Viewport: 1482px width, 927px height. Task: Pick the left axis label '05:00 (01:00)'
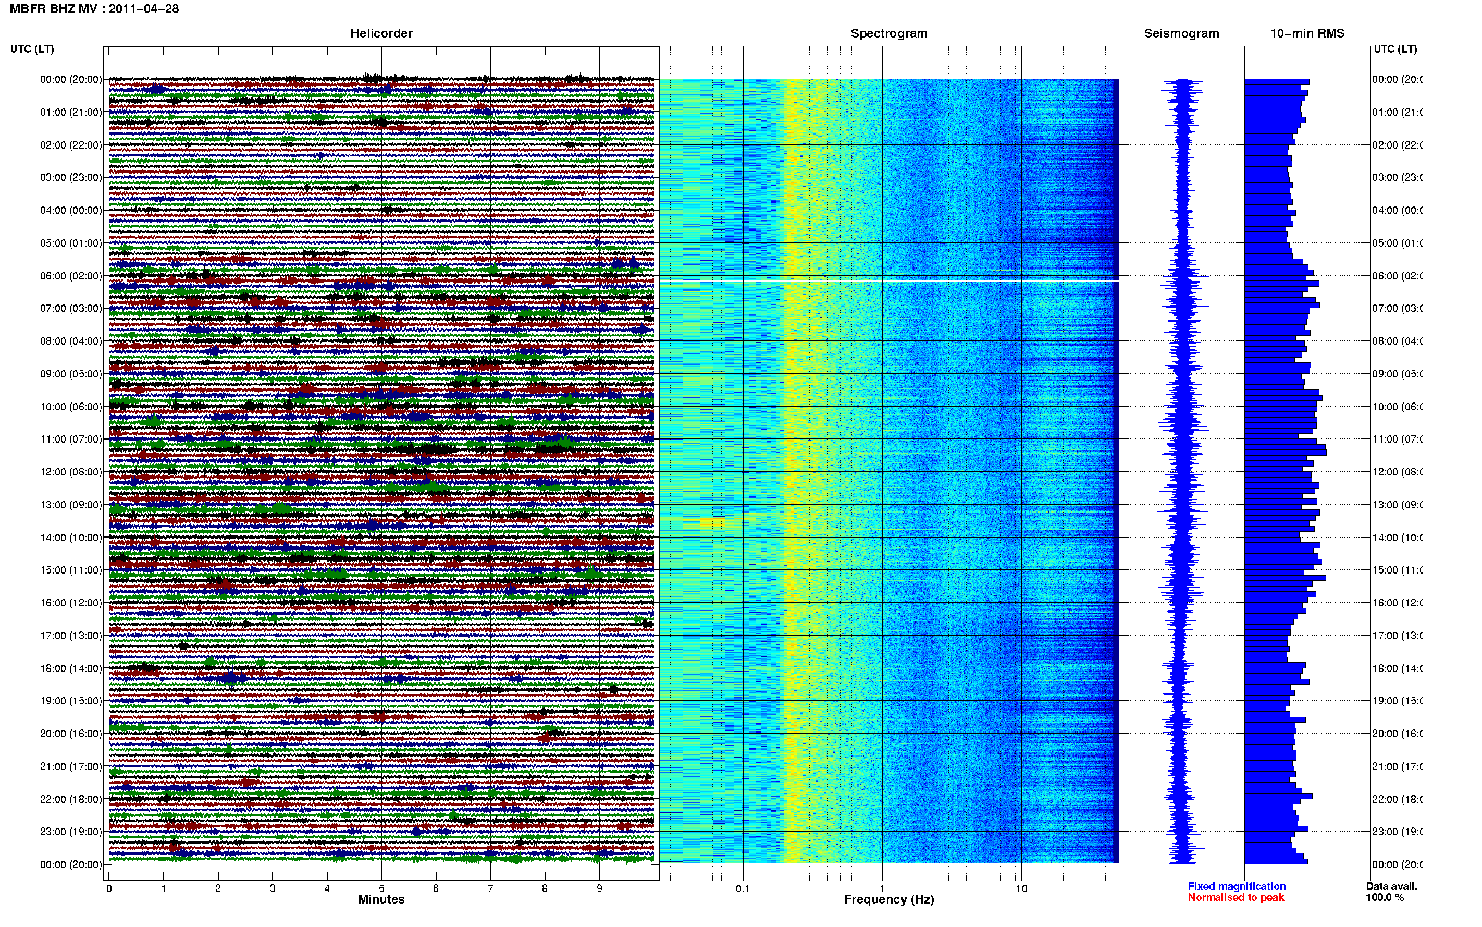71,243
